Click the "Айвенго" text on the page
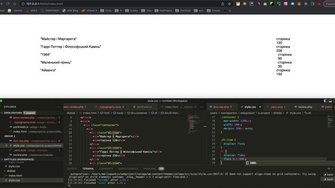This screenshot has width=335, height=188. 48,70
